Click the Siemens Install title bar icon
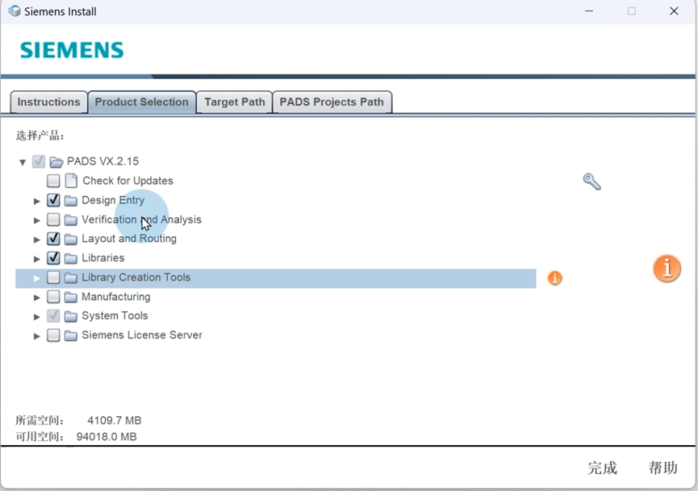 click(x=15, y=11)
